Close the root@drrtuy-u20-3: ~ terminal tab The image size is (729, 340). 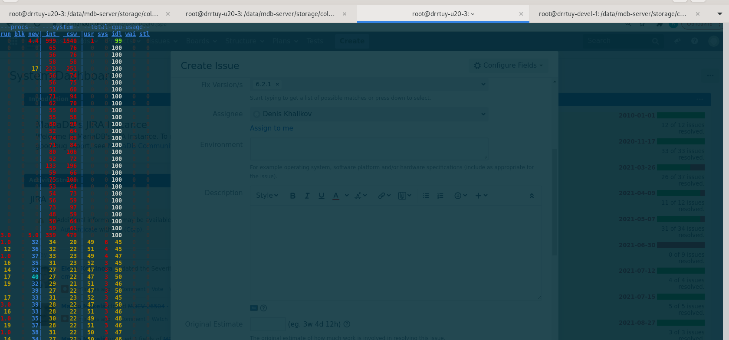click(x=521, y=14)
